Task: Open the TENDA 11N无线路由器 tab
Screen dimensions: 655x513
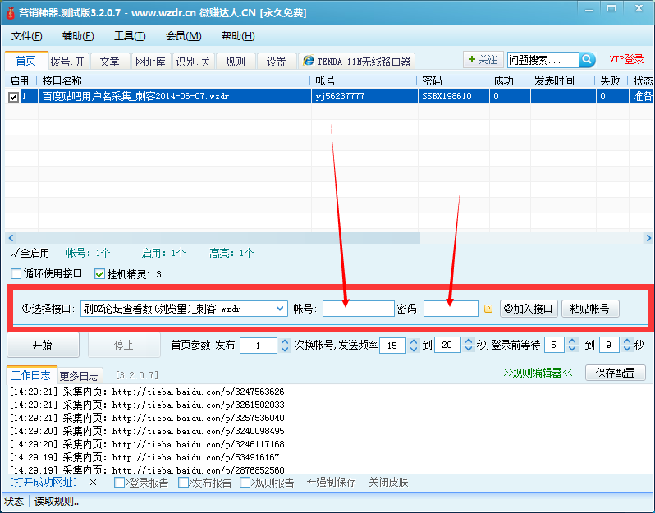Action: point(356,62)
